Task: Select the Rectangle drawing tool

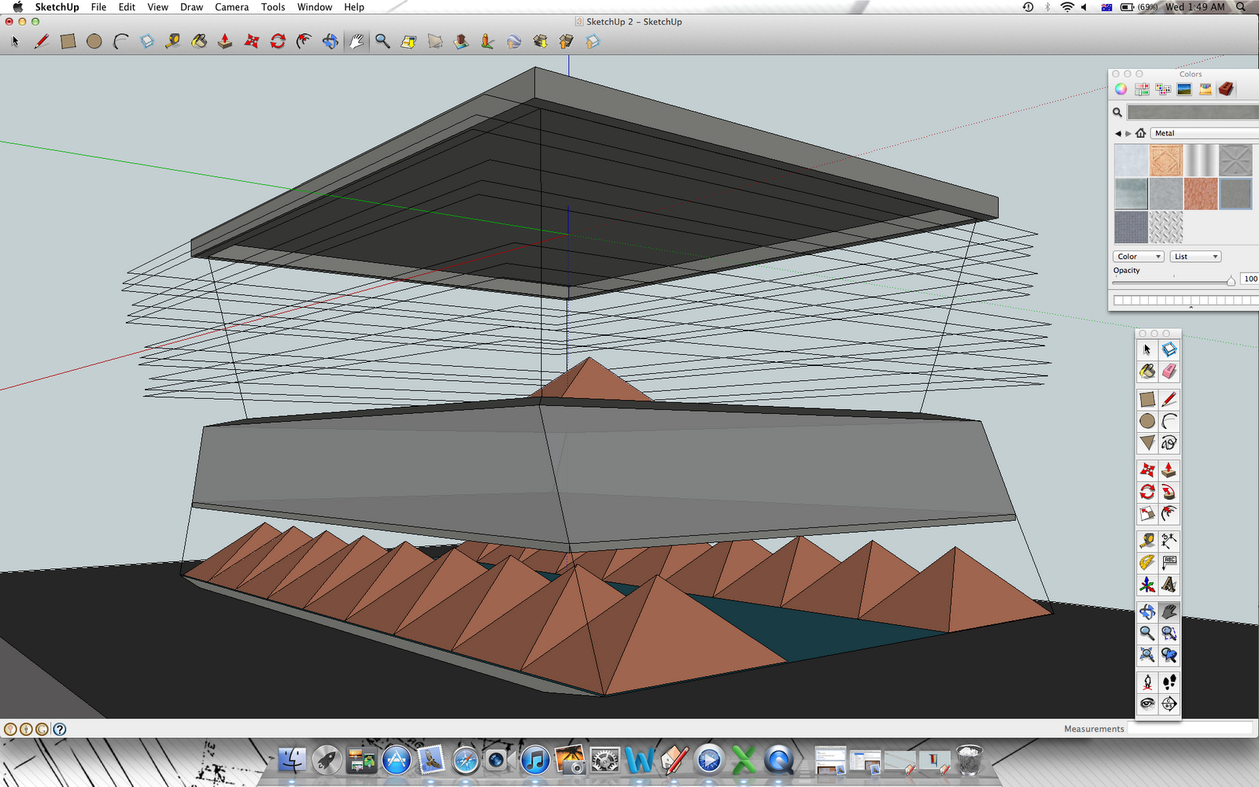Action: pos(68,42)
